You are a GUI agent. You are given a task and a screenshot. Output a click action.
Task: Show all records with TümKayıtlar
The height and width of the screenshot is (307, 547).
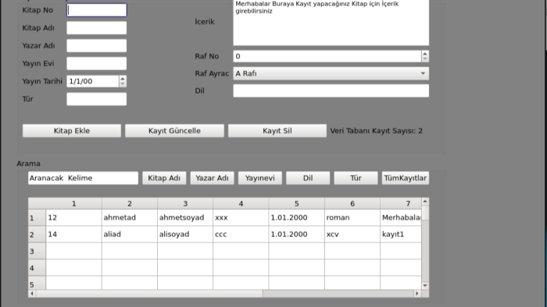[406, 178]
